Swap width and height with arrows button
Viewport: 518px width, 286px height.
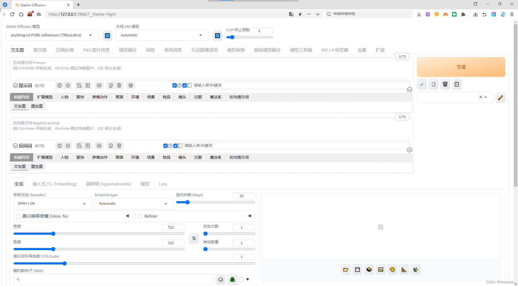[194, 238]
